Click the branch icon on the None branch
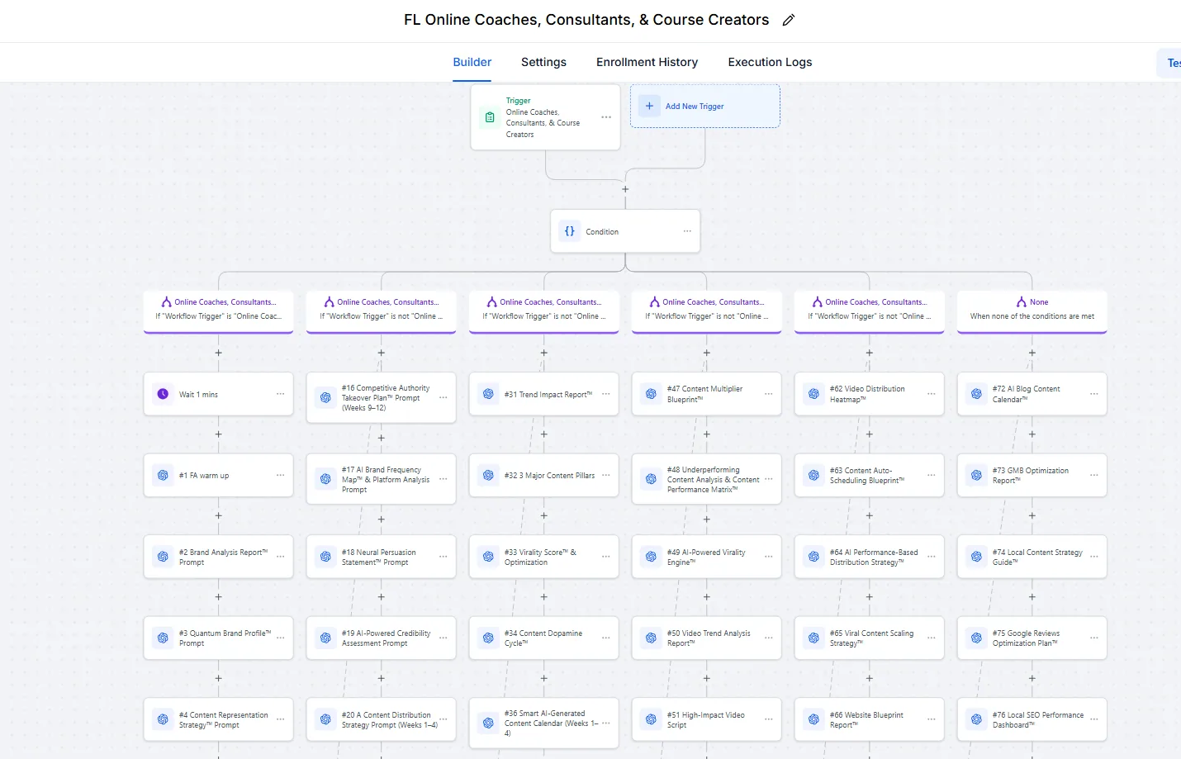The height and width of the screenshot is (759, 1181). 1022,302
